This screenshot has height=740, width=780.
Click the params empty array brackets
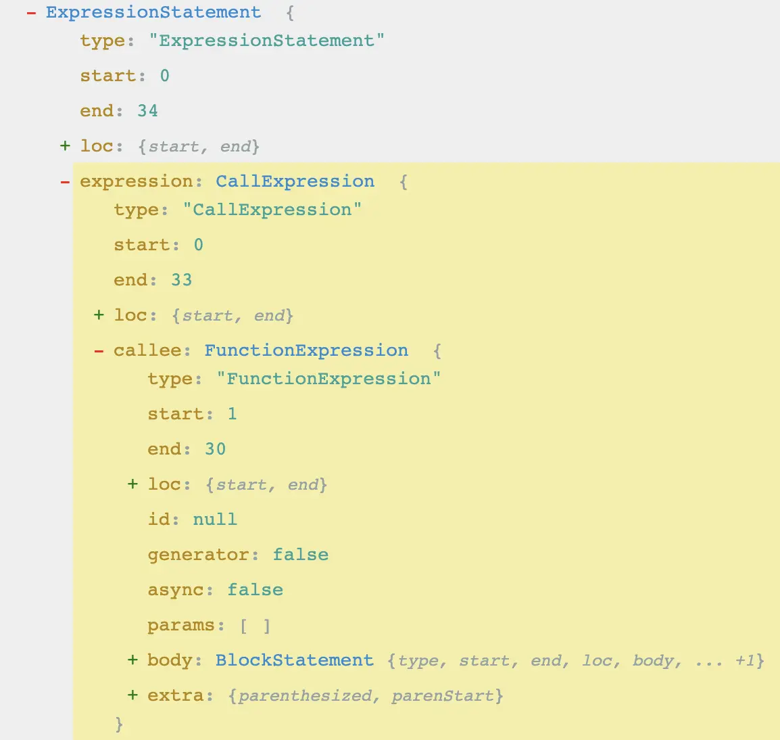(255, 626)
